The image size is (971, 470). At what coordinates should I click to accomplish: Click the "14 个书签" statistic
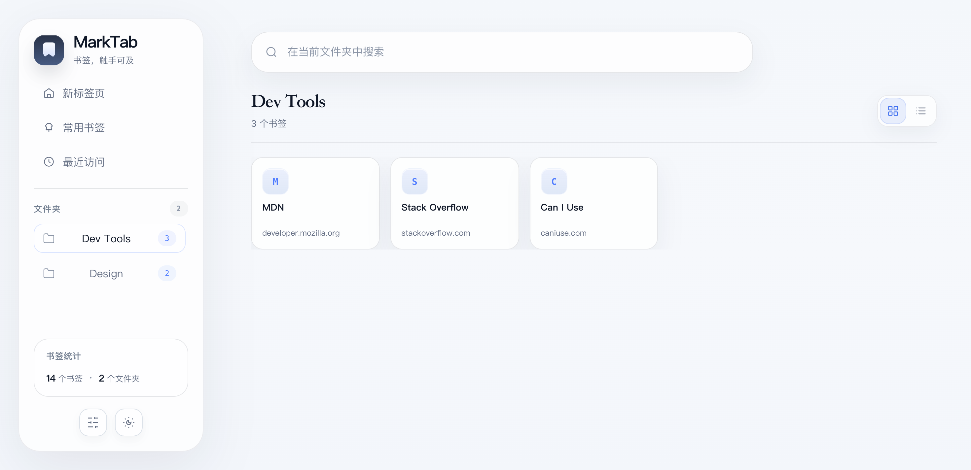(x=64, y=379)
